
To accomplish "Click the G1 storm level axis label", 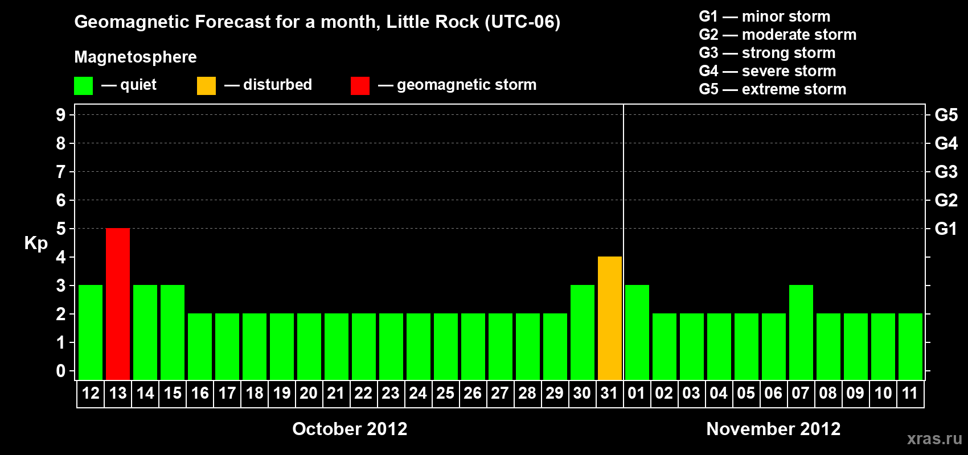I will point(946,229).
